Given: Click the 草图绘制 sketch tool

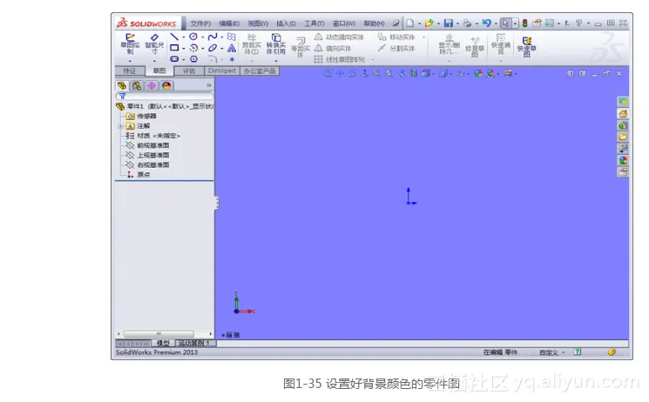Looking at the screenshot, I should click(x=130, y=44).
